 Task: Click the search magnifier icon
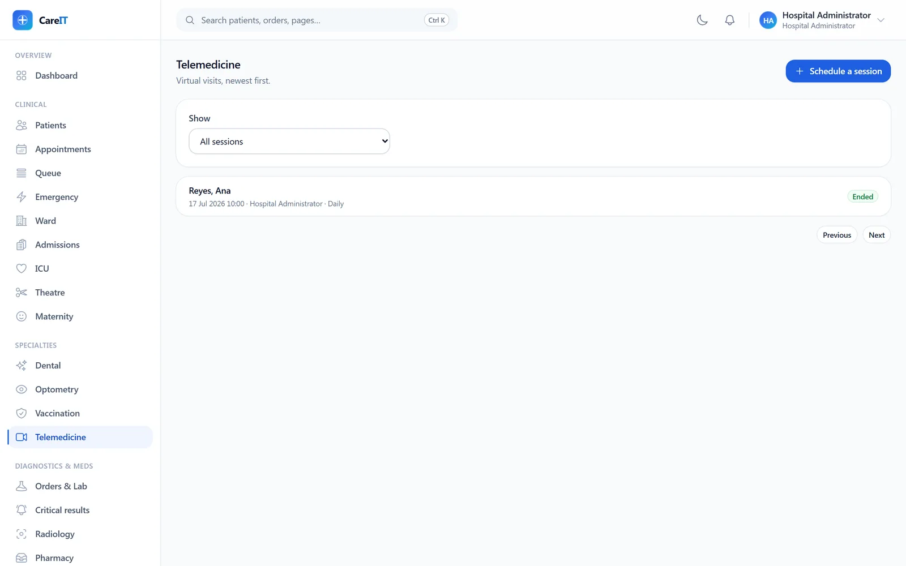[190, 20]
